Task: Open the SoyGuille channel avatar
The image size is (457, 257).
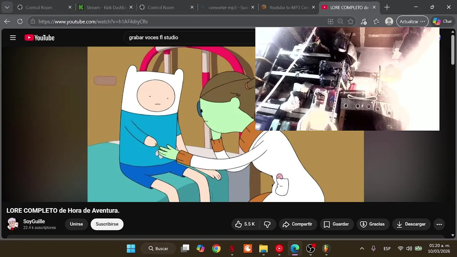Action: tap(13, 224)
